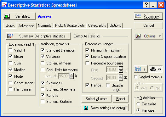
Task: Toggle the Standard Deviation checkbox
Action: click(43, 50)
